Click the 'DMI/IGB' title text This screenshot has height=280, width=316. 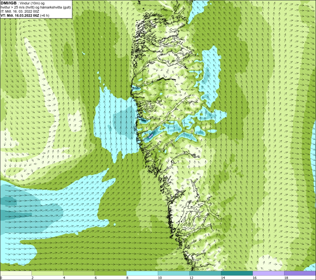(x=9, y=3)
